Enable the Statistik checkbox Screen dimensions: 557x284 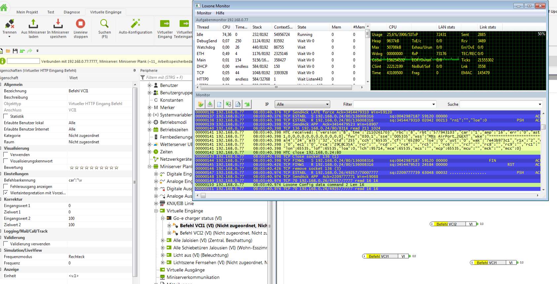[6, 116]
